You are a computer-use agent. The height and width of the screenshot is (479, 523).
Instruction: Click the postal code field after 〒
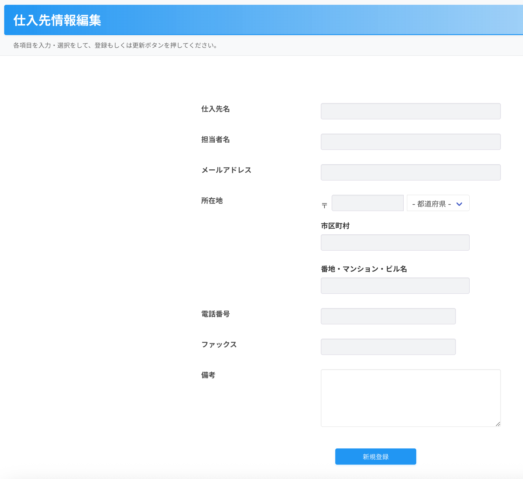point(367,203)
